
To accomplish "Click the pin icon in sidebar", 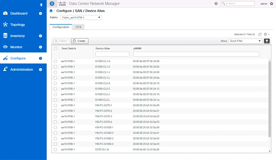I will pos(41,5).
